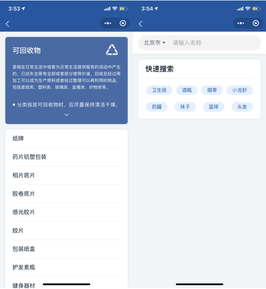Expand the 可回收物 description chevron
This screenshot has width=266, height=289.
[67, 115]
